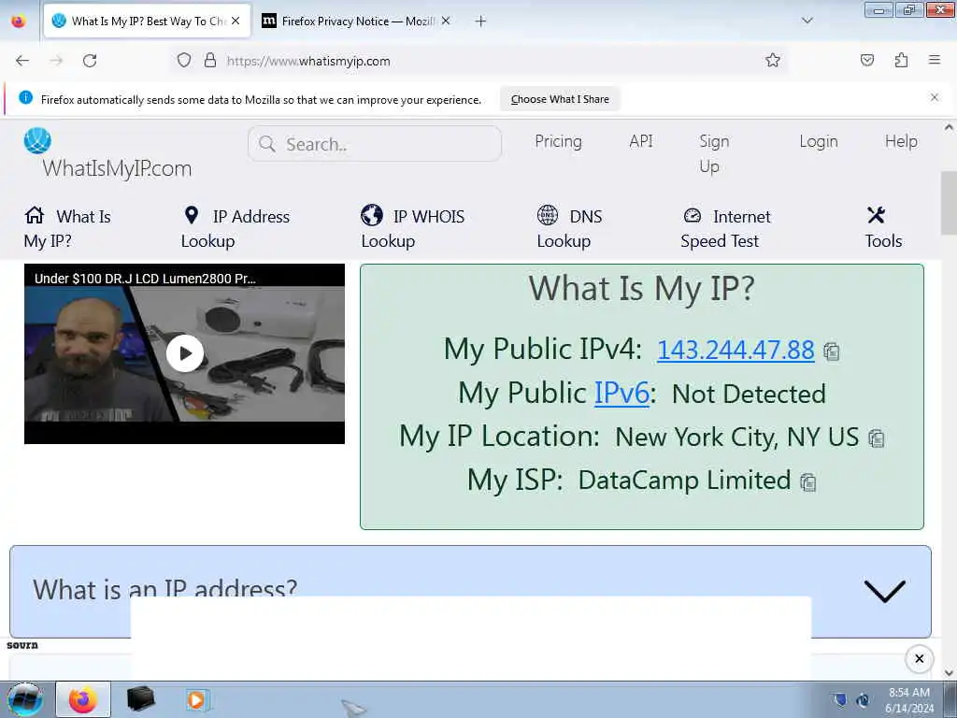Open the Extensions puzzle icon

[x=902, y=60]
